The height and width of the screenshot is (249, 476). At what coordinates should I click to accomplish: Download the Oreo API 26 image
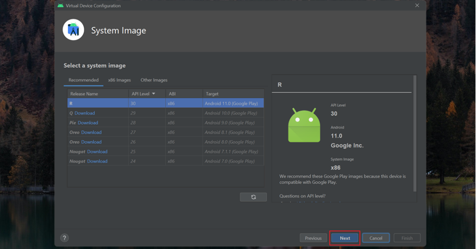point(92,142)
